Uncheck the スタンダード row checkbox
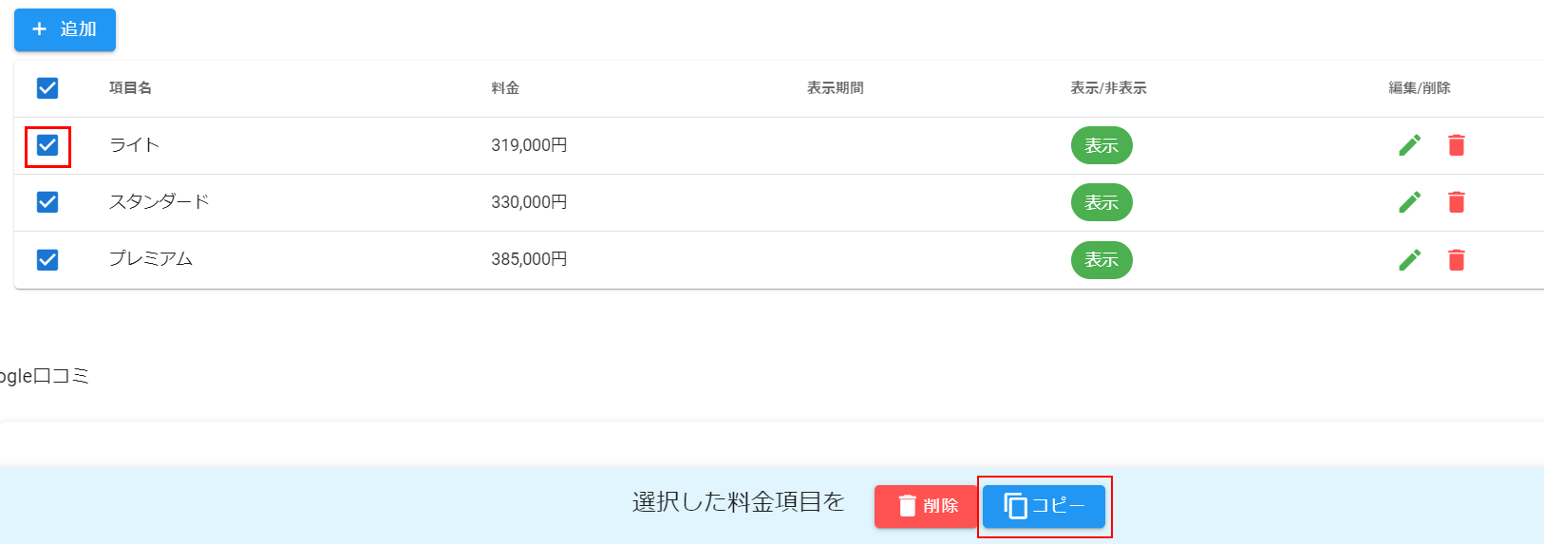Viewport: 1544px width, 544px height. 47,202
